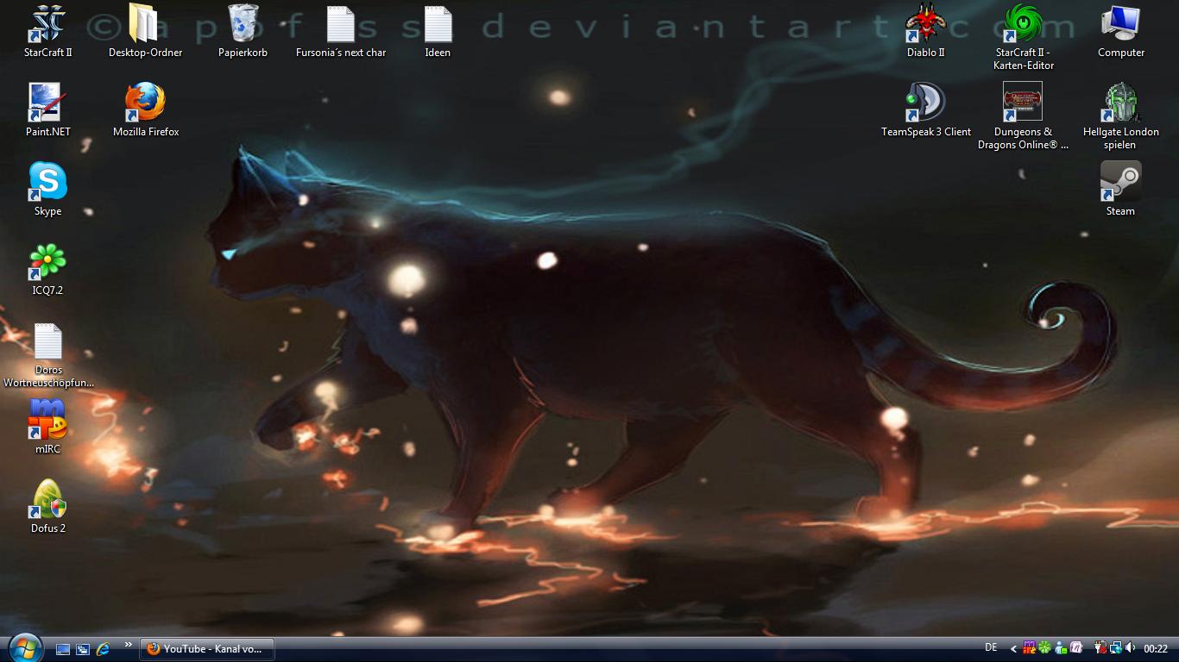1179x662 pixels.
Task: Switch to YouTube Firefox taskbar button
Action: click(x=207, y=648)
